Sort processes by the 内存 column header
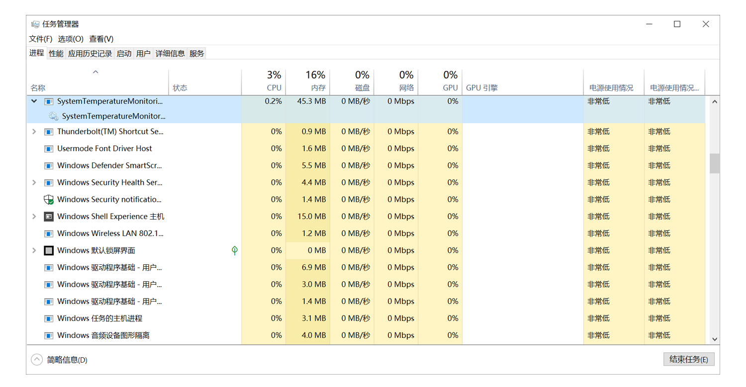This screenshot has height=387, width=746. click(x=315, y=82)
